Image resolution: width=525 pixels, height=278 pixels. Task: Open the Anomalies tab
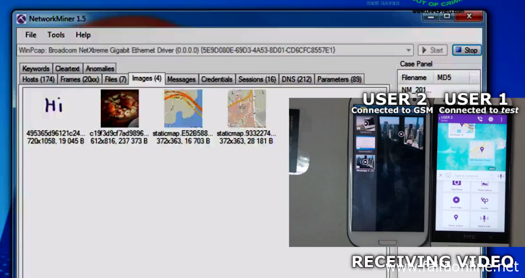(x=100, y=68)
